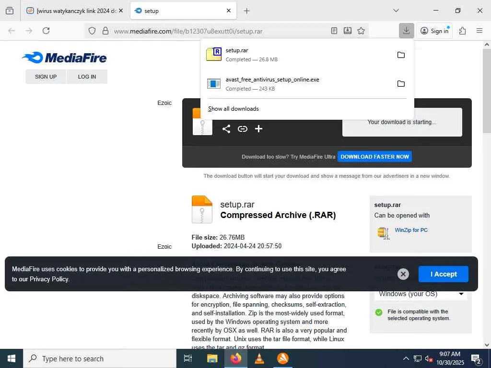
Task: Open Task View in taskbar
Action: pos(188,358)
